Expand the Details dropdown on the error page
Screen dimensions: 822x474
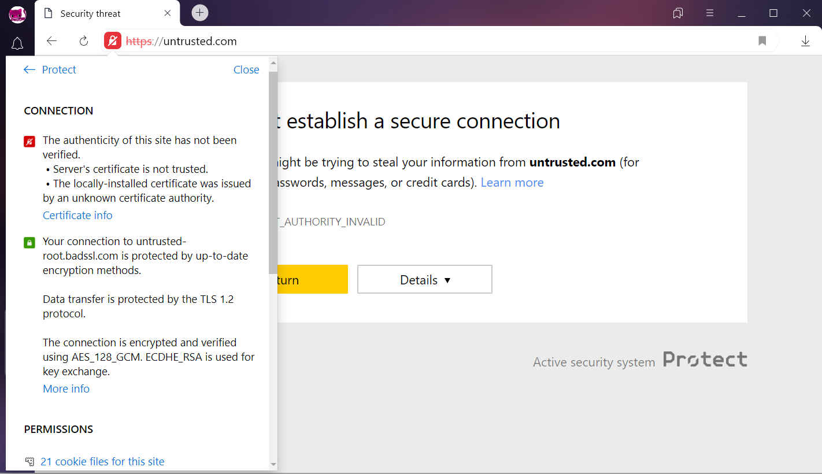click(x=424, y=279)
